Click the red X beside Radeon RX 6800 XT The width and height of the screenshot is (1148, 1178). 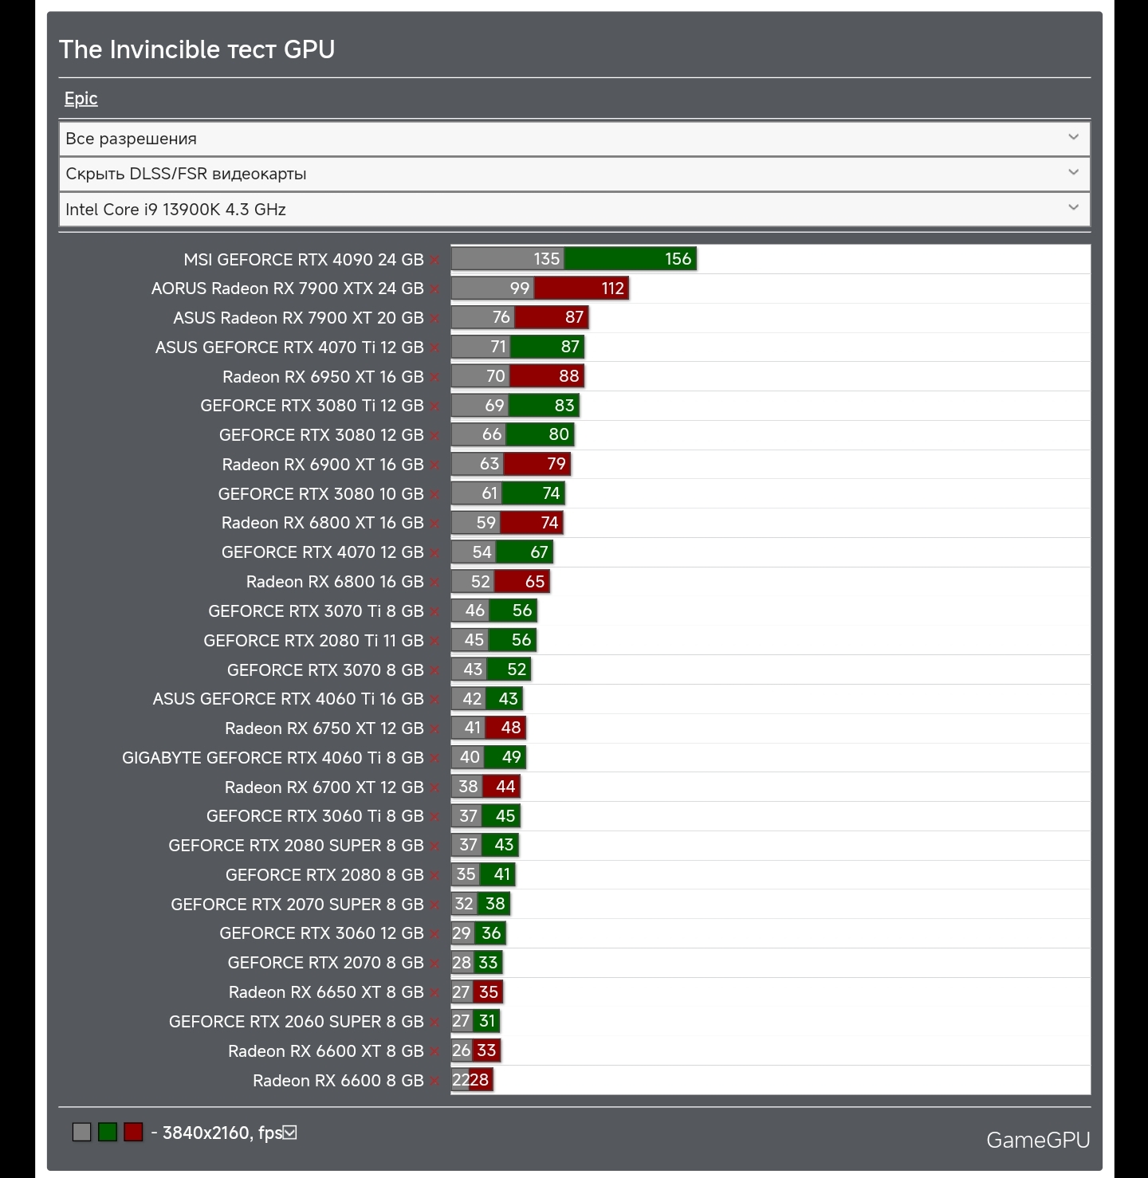click(434, 524)
